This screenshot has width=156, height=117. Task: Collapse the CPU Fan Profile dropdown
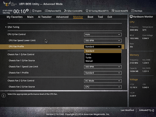coord(103,47)
